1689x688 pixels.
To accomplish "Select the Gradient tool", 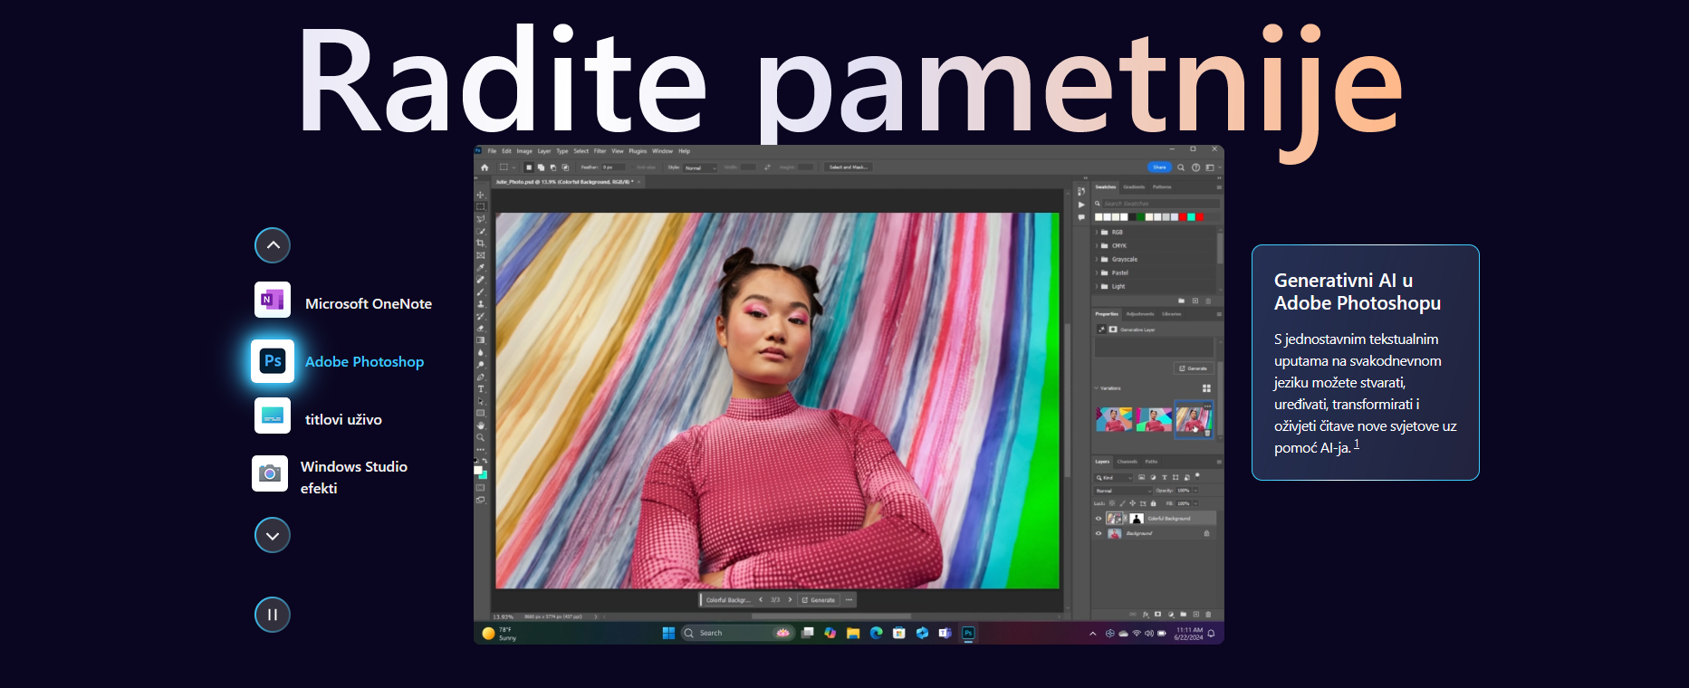I will click(x=481, y=339).
